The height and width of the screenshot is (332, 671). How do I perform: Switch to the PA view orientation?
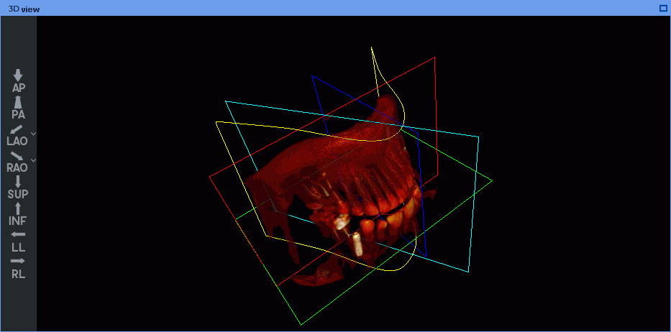point(18,108)
